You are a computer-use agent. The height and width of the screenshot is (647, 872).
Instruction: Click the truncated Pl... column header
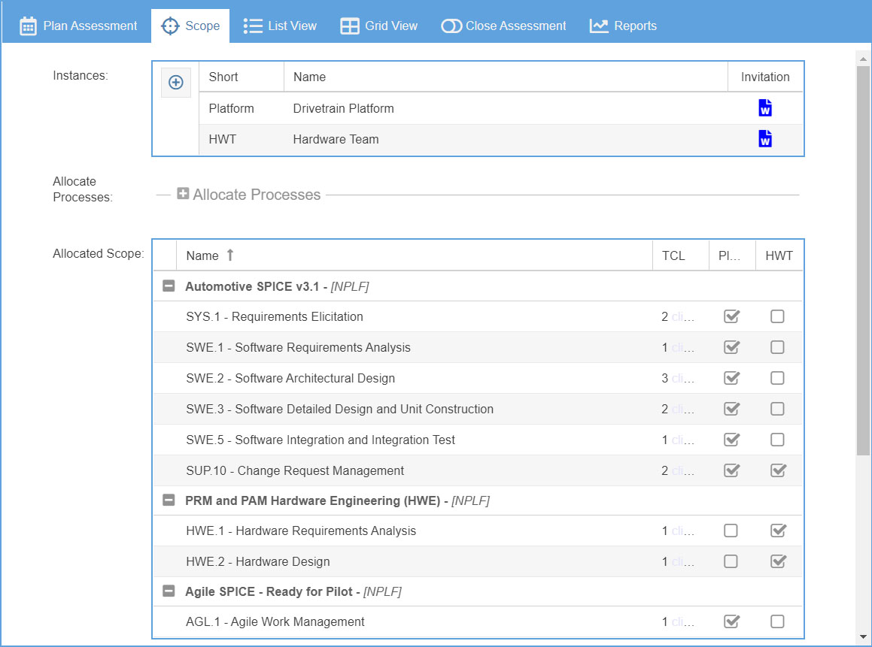click(732, 255)
